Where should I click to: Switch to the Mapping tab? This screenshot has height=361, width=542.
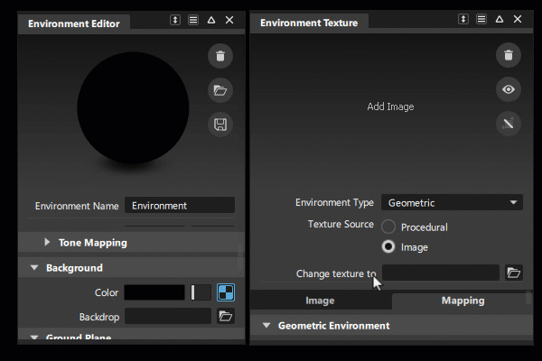[x=463, y=301]
